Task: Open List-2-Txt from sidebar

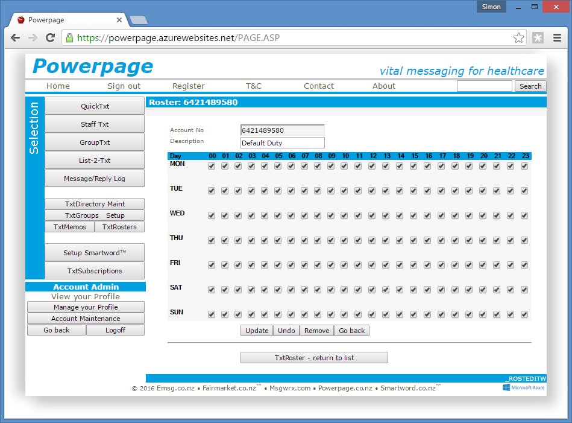Action: [x=95, y=161]
